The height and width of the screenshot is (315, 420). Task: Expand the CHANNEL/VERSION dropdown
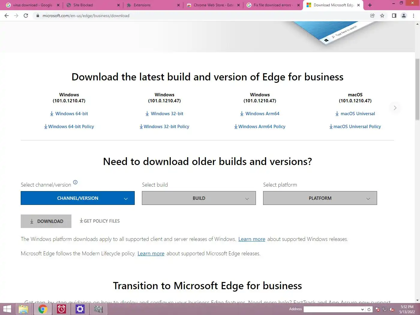78,198
